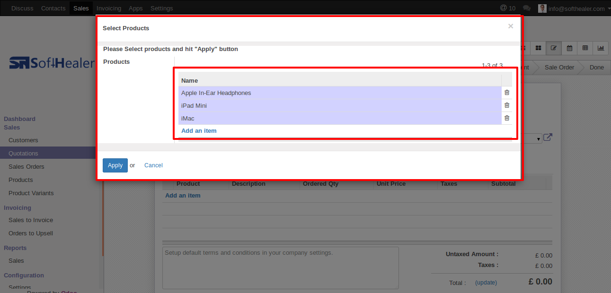Open Products in sidebar

(21, 180)
